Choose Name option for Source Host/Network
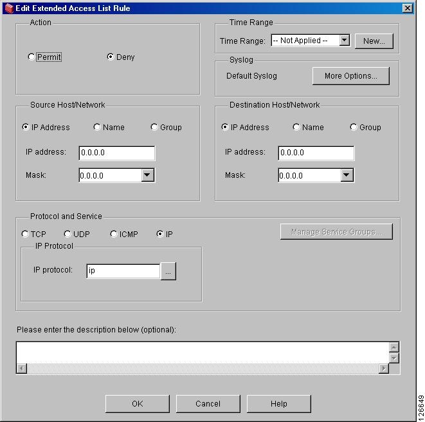Screen dimensions: 425x422 coord(96,127)
